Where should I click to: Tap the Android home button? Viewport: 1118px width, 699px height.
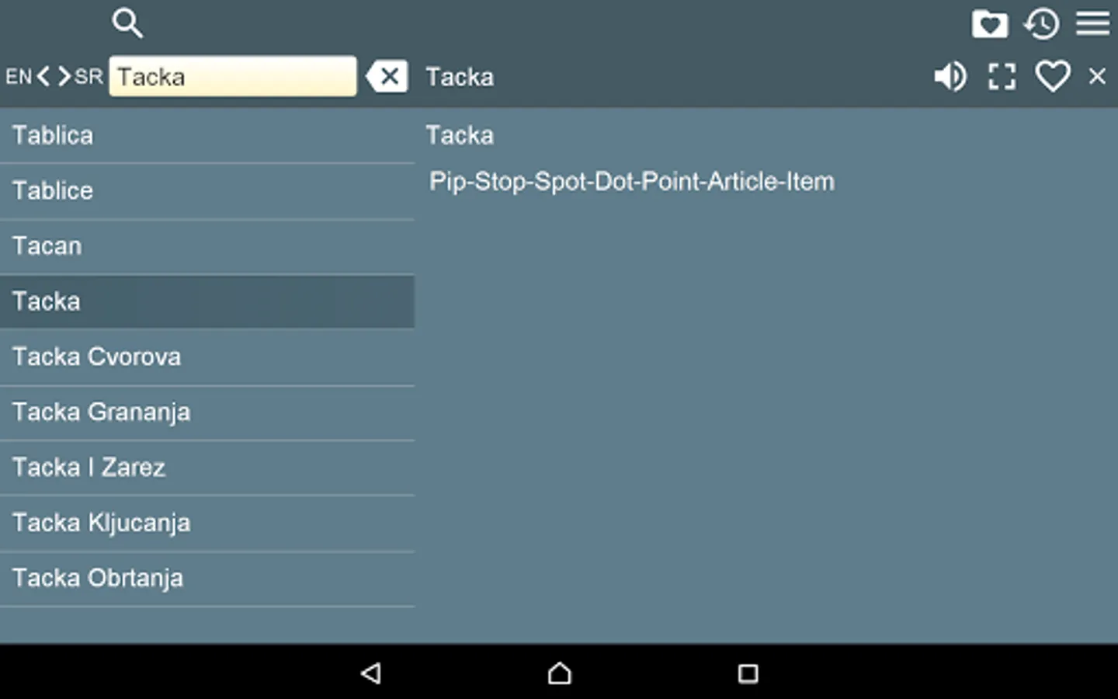(x=559, y=673)
